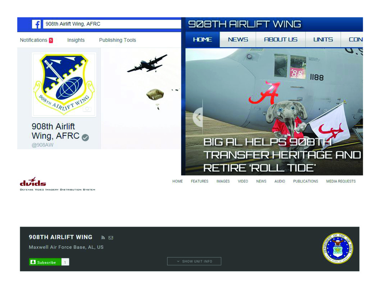Click the Facebook logo icon
380x294 pixels.
click(x=36, y=24)
